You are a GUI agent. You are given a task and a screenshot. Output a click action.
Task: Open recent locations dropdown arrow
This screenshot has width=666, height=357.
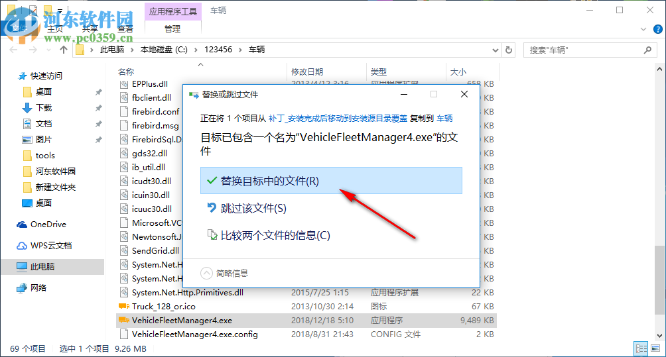point(48,50)
